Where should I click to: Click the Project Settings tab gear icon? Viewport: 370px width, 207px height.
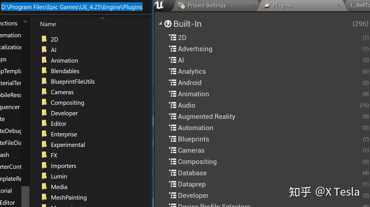point(182,6)
